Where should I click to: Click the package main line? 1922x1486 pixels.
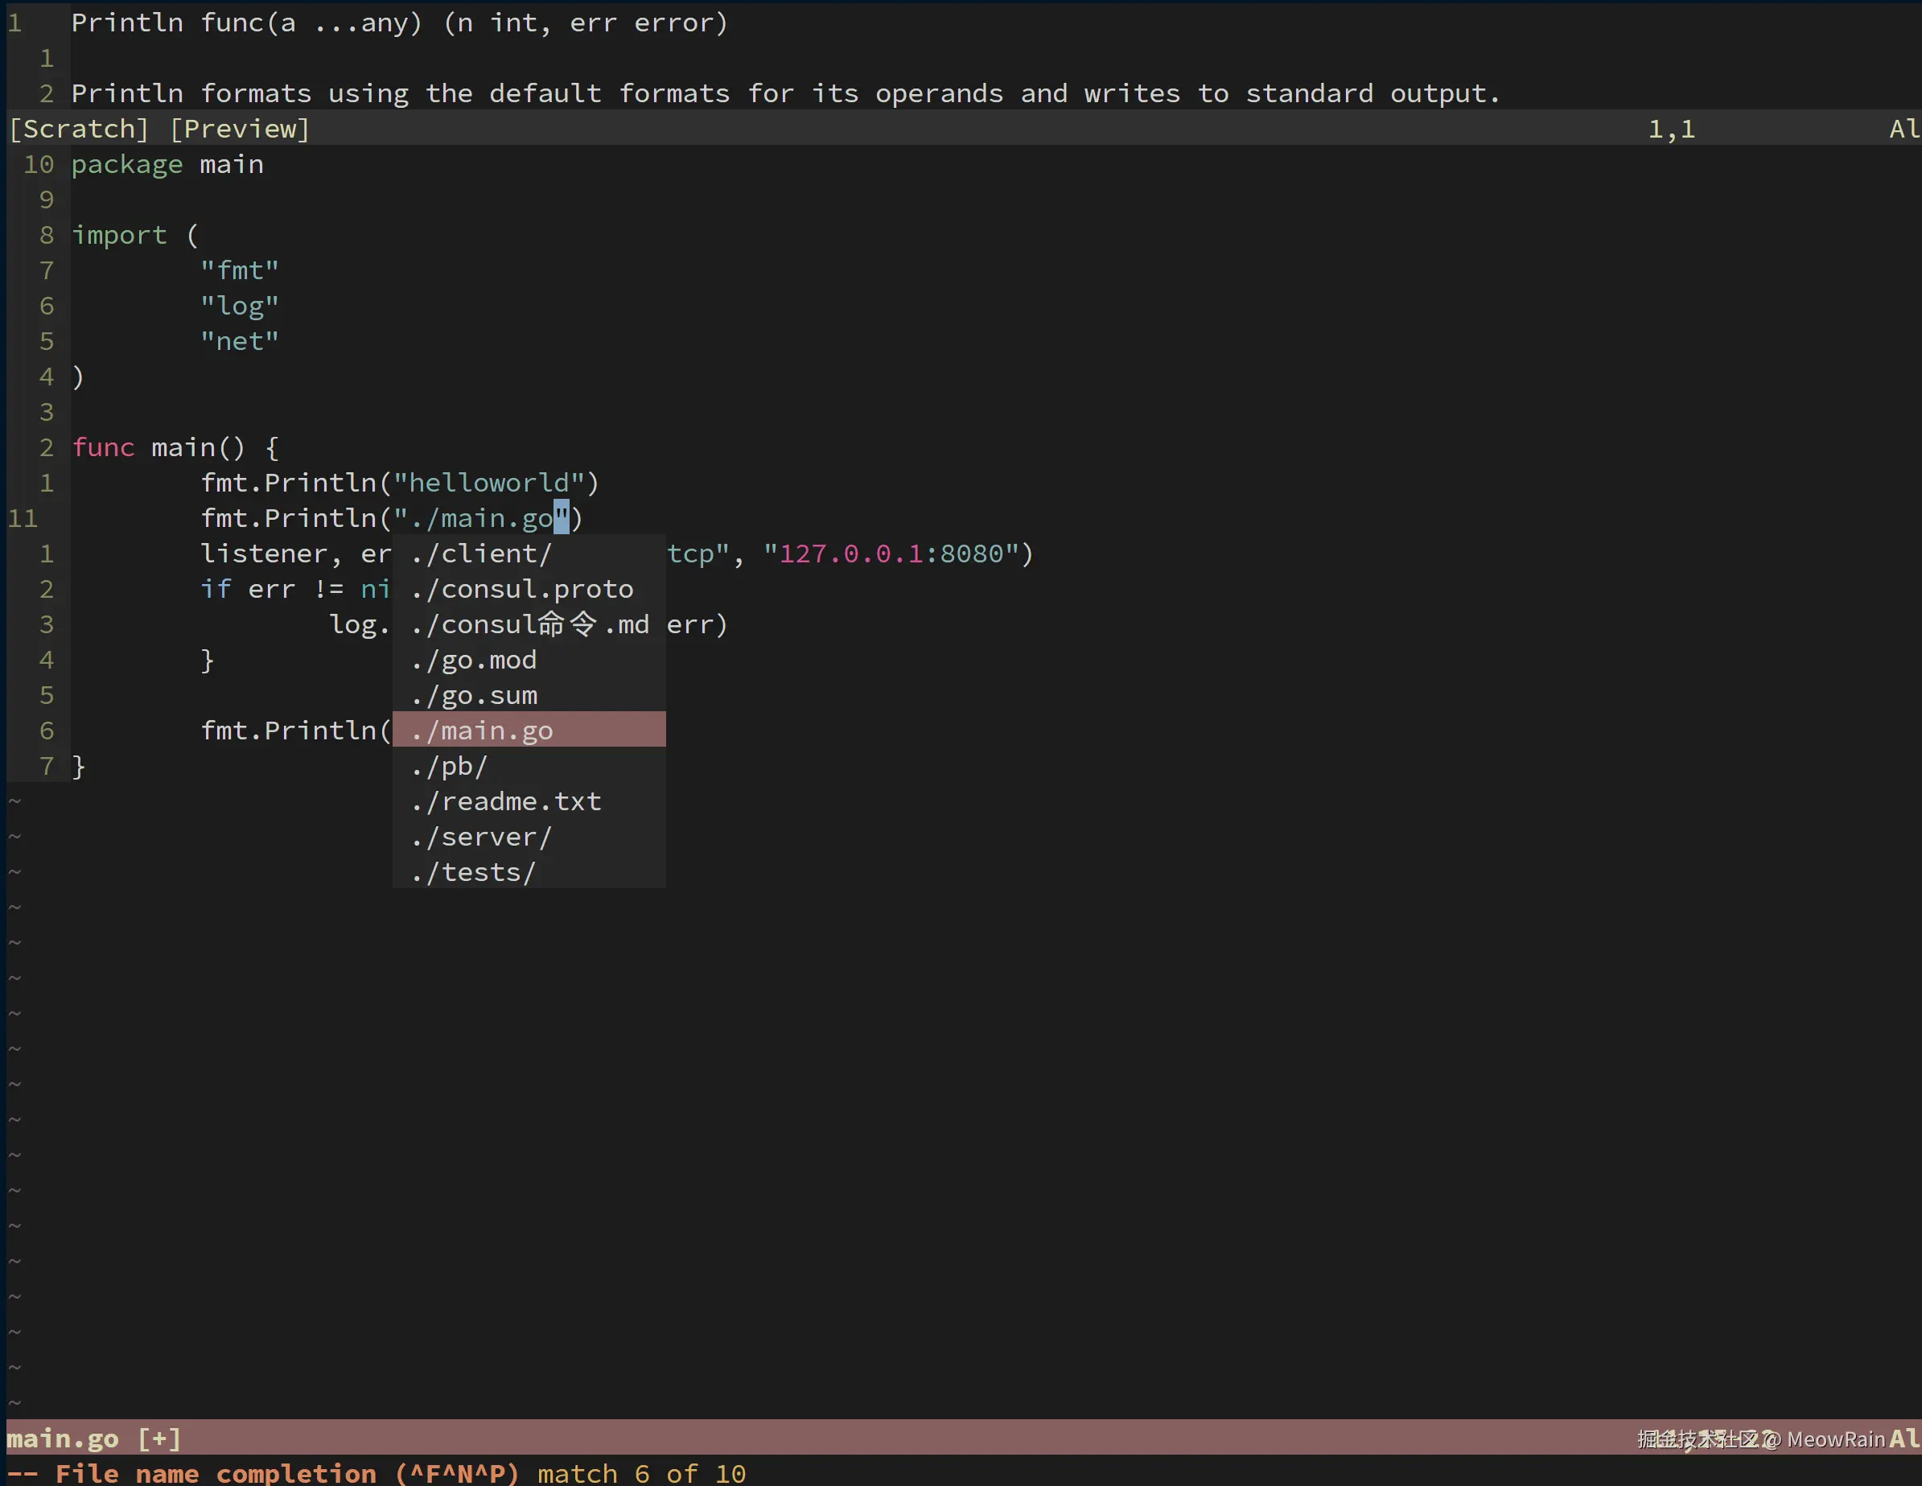pos(167,164)
